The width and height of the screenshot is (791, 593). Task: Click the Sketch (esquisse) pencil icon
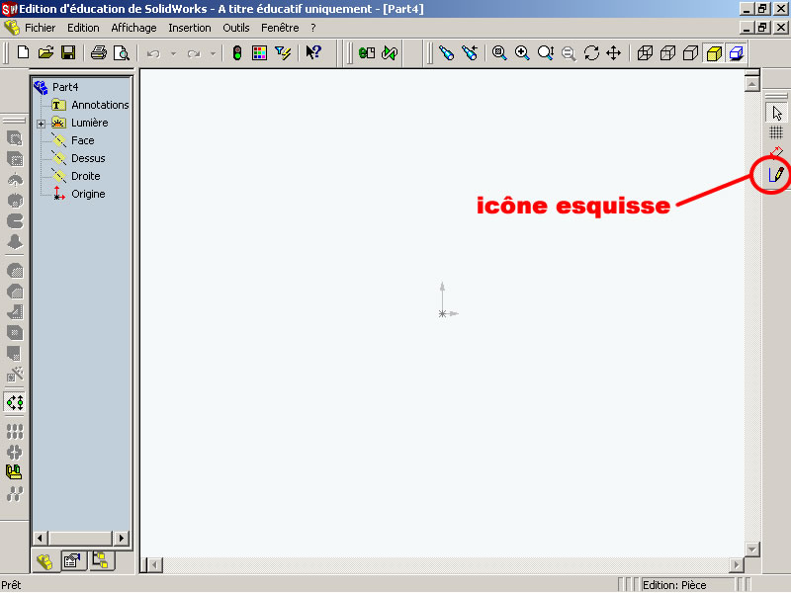pyautogui.click(x=776, y=175)
